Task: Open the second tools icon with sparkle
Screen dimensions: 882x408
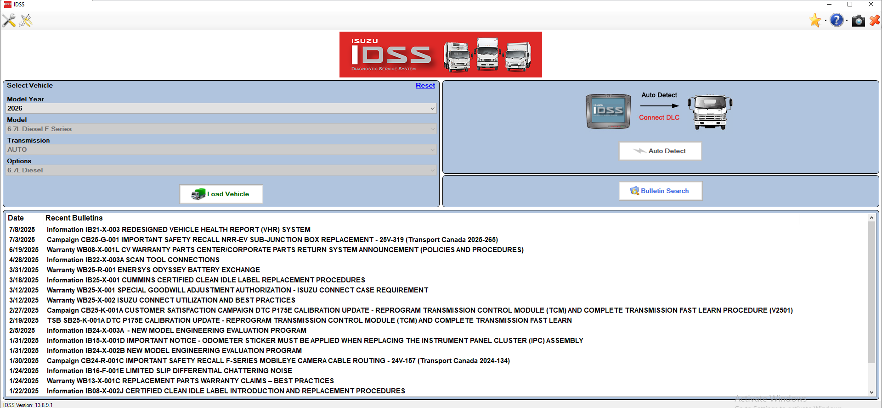Action: pos(26,20)
